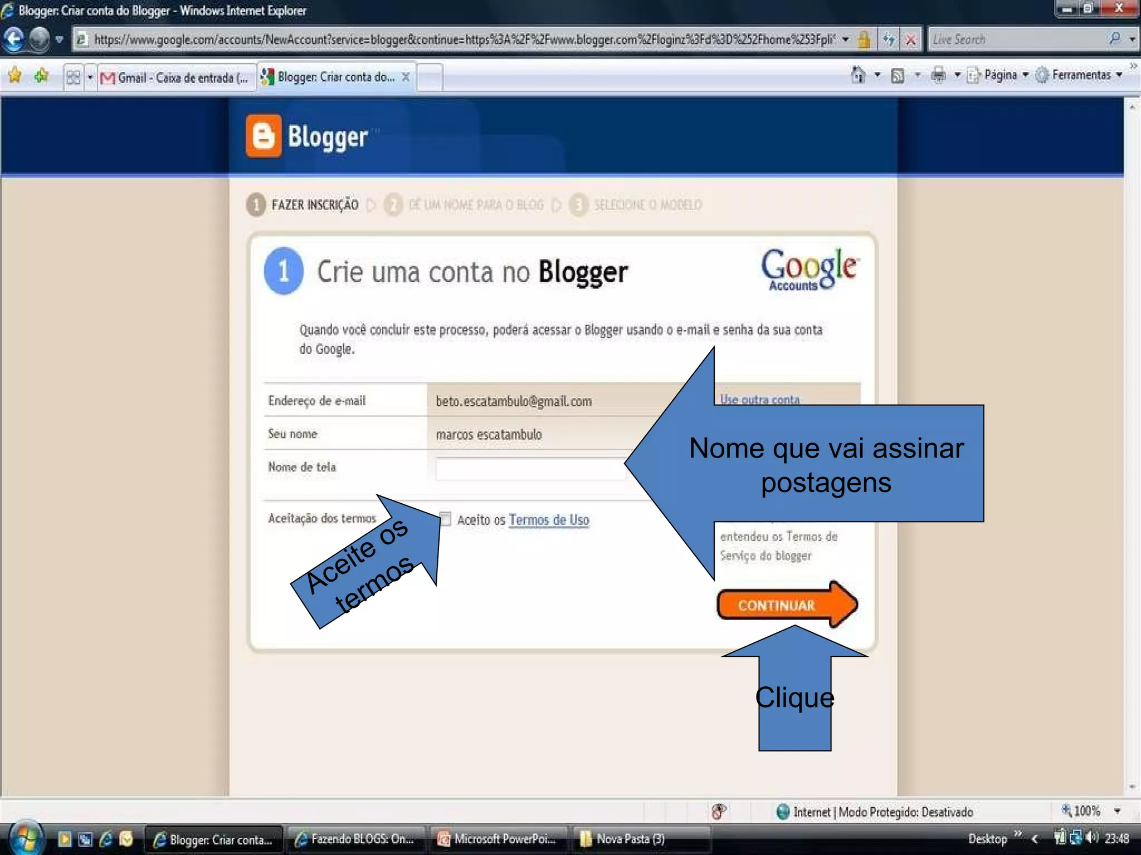Click the Refresh page icon
Screen dimensions: 1141x855
pos(888,40)
